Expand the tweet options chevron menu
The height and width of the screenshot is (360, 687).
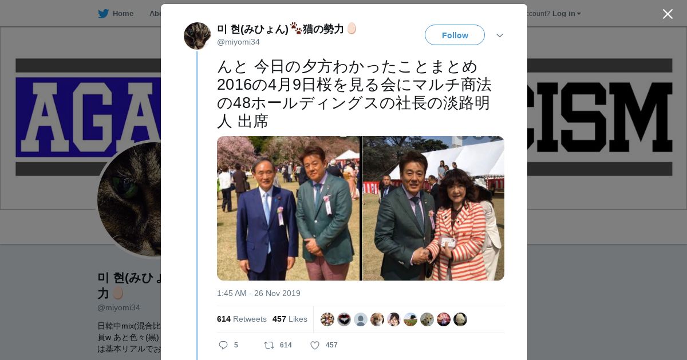[500, 35]
